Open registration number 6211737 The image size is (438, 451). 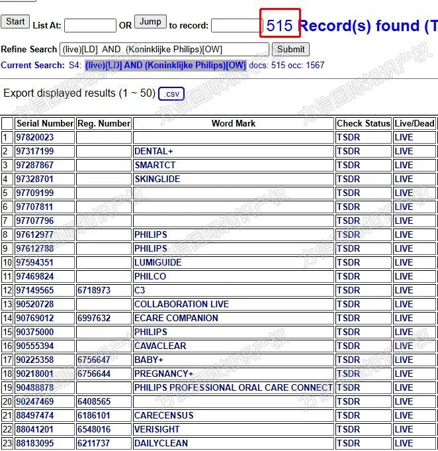tap(94, 443)
